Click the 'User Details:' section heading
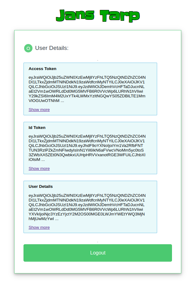This screenshot has width=193, height=283. (52, 48)
